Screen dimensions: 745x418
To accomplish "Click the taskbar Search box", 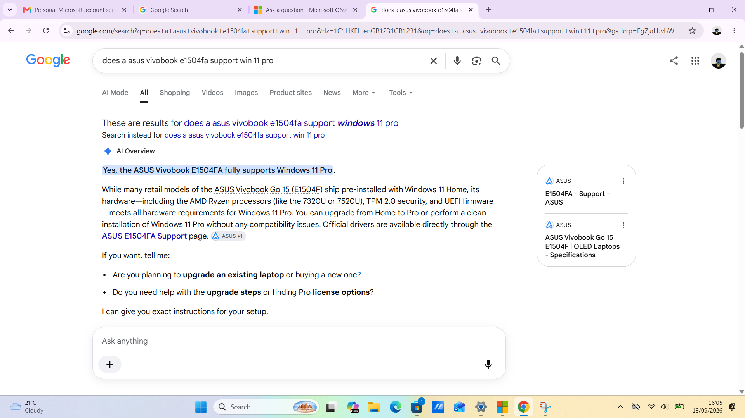I will coord(266,407).
